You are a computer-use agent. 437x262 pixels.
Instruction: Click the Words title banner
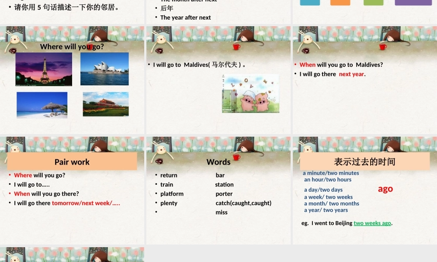[x=218, y=162]
